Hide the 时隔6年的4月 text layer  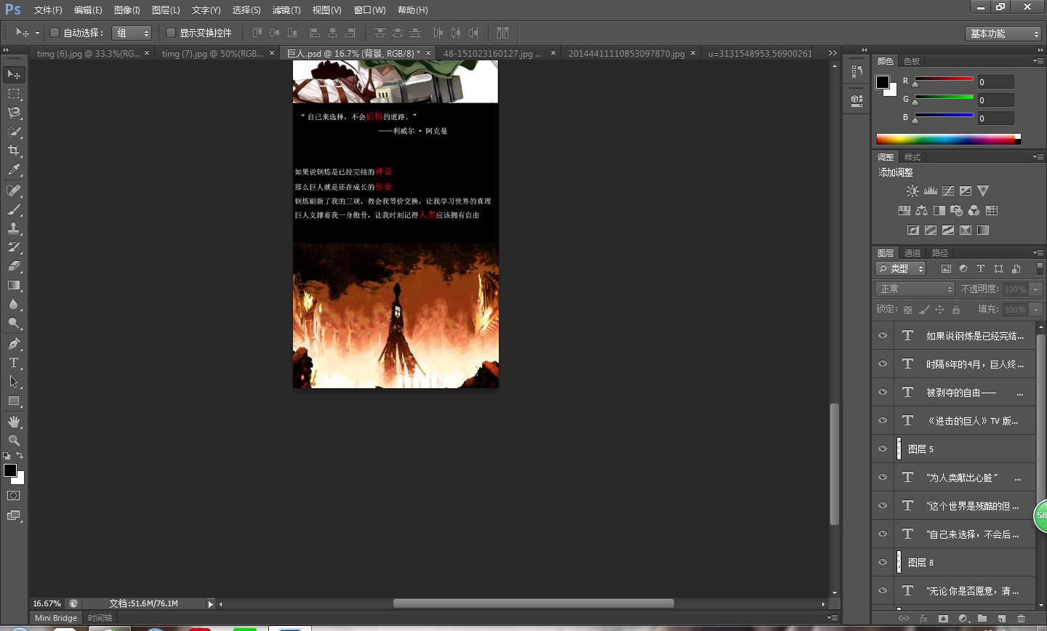click(883, 364)
